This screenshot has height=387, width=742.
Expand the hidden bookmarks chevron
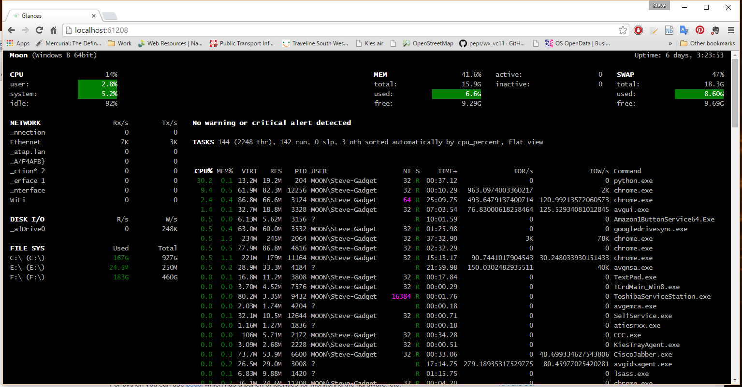[x=670, y=43]
